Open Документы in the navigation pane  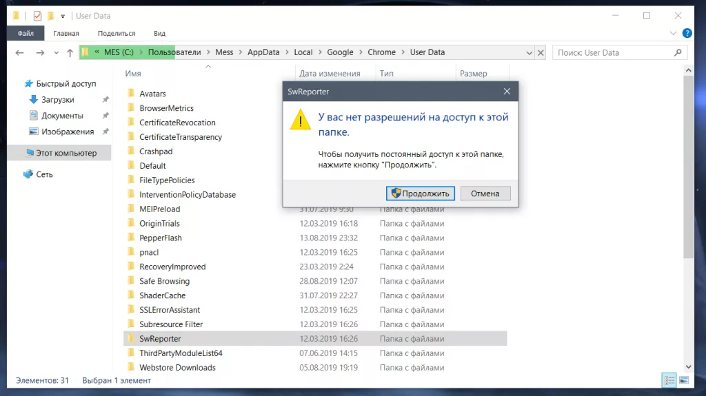[62, 116]
